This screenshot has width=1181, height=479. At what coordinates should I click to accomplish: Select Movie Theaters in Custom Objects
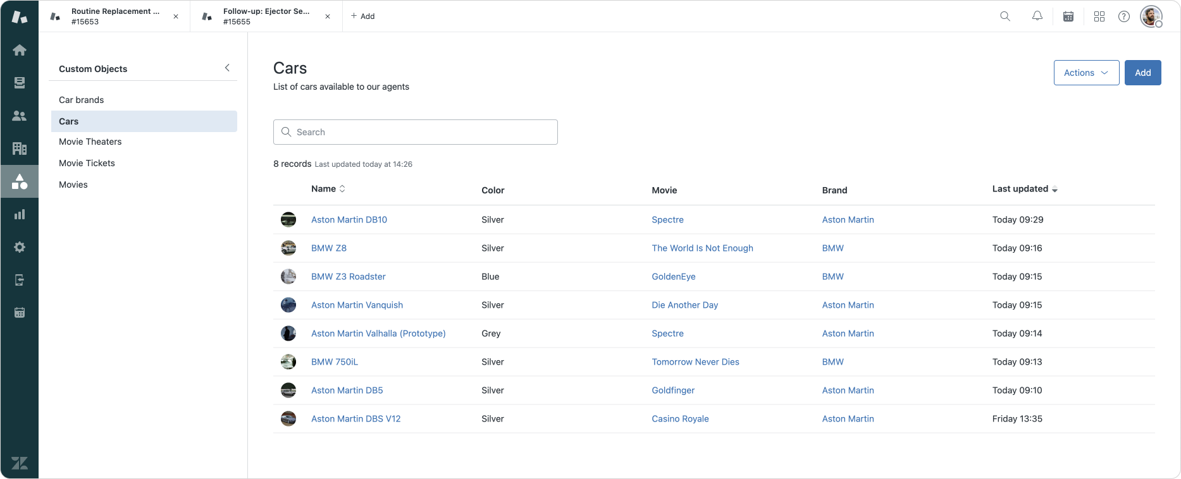[90, 142]
